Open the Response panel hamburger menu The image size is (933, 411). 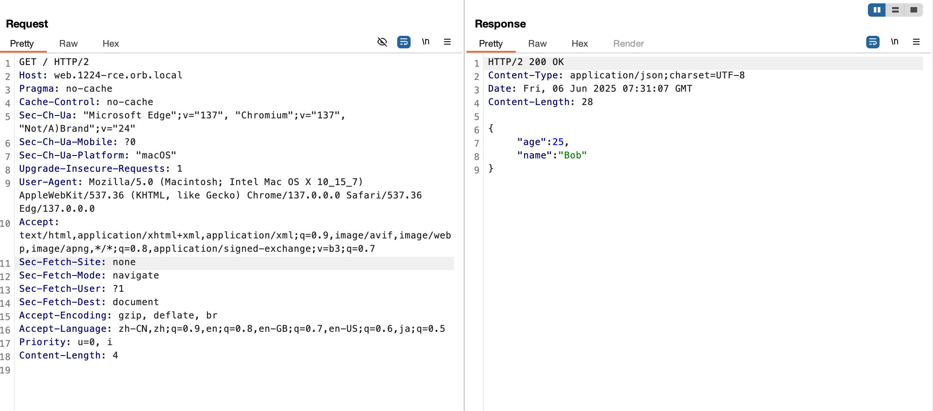click(x=916, y=42)
